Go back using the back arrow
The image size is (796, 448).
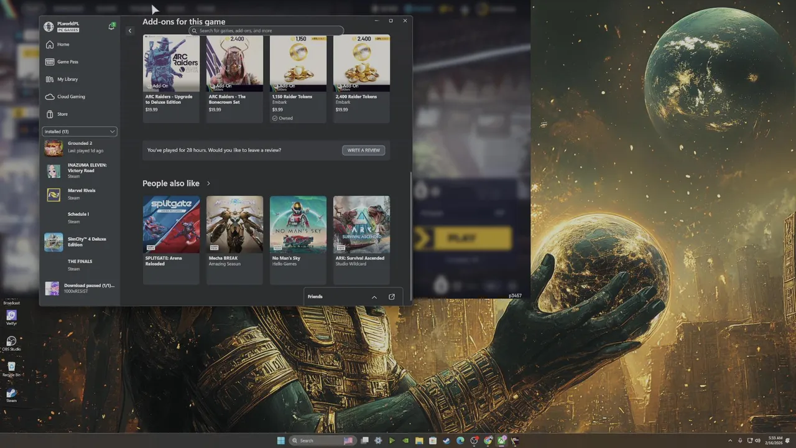point(130,30)
